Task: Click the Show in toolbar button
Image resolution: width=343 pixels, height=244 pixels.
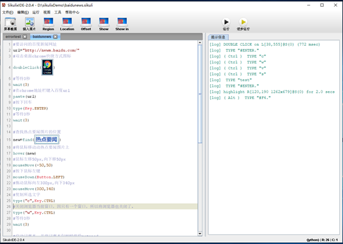Action: point(122,24)
